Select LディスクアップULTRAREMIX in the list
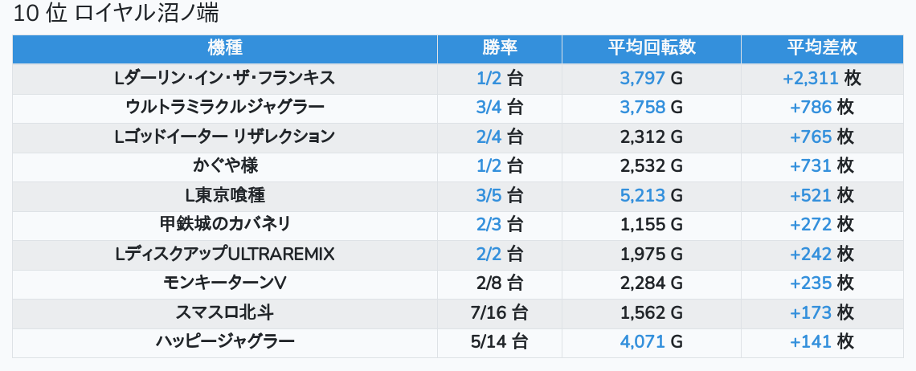Viewport: 916px width, 371px height. (224, 254)
